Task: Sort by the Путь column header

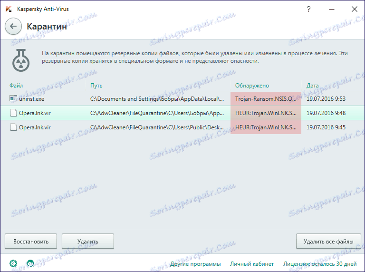Action: pyautogui.click(x=96, y=86)
